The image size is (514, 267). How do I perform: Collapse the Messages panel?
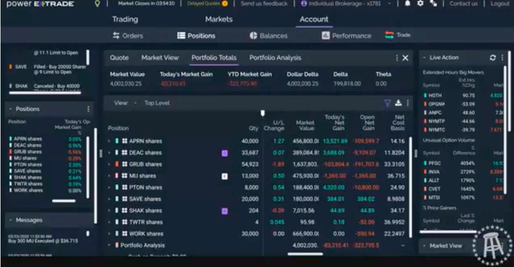pyautogui.click(x=10, y=220)
